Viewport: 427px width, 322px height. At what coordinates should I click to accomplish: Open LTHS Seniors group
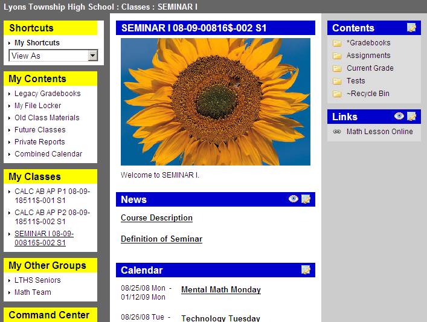point(37,280)
